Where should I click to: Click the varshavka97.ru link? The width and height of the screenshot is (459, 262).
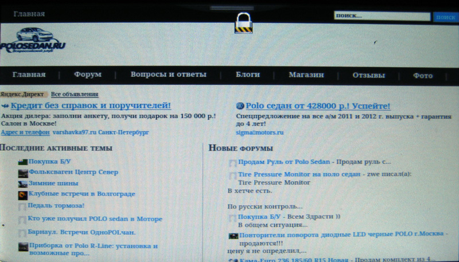click(x=75, y=132)
